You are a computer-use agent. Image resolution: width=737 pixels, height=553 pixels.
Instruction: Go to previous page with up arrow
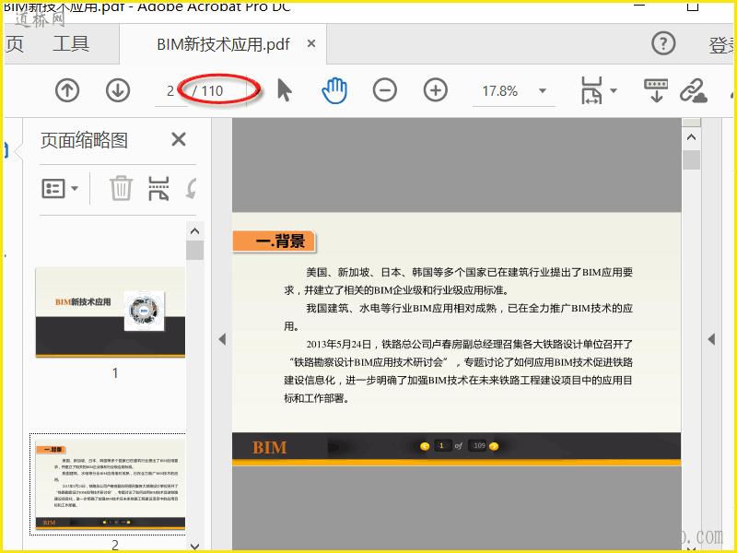(67, 90)
